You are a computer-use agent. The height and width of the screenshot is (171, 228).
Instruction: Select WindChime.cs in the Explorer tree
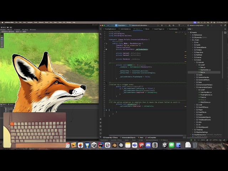click(x=204, y=102)
